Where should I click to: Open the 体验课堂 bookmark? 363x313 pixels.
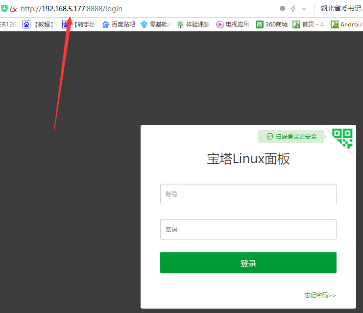tap(193, 24)
